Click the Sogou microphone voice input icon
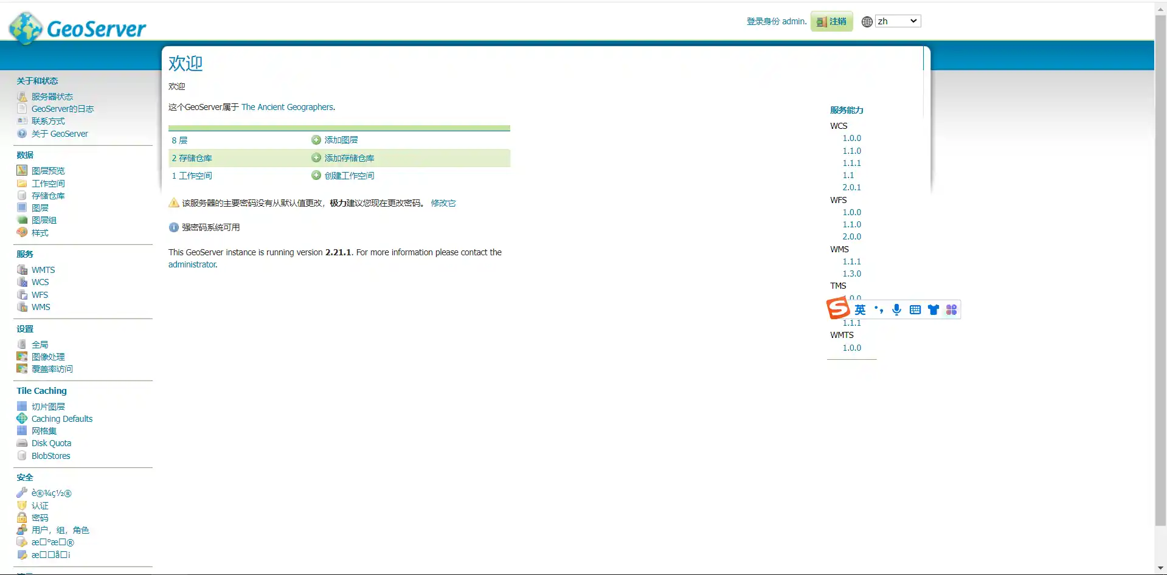The width and height of the screenshot is (1167, 575). [896, 310]
